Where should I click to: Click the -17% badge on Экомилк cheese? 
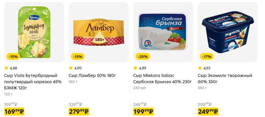(x=207, y=57)
